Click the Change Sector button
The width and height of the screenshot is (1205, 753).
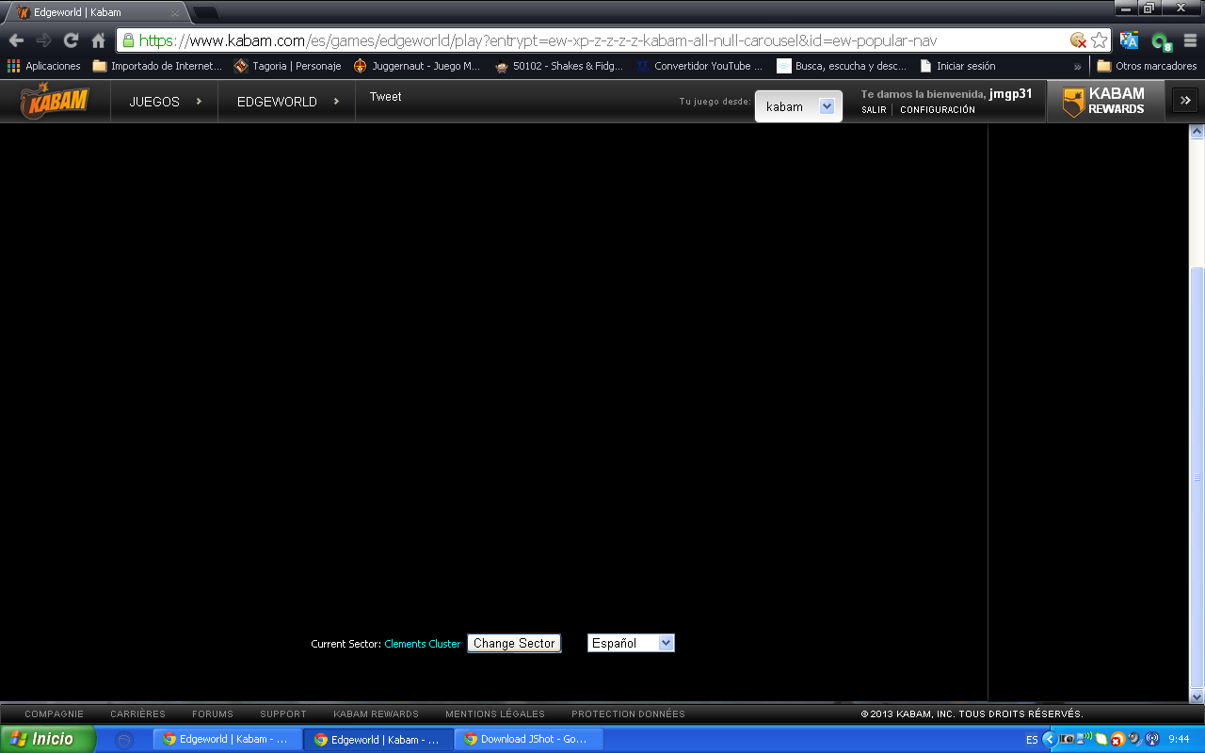(x=514, y=643)
